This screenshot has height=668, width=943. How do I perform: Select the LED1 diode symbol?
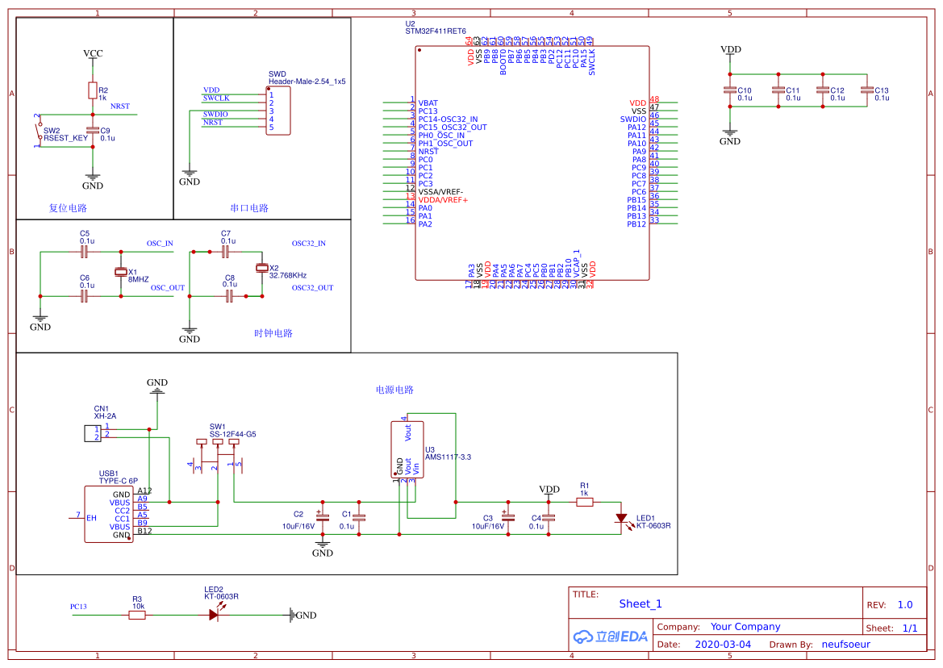(x=623, y=520)
